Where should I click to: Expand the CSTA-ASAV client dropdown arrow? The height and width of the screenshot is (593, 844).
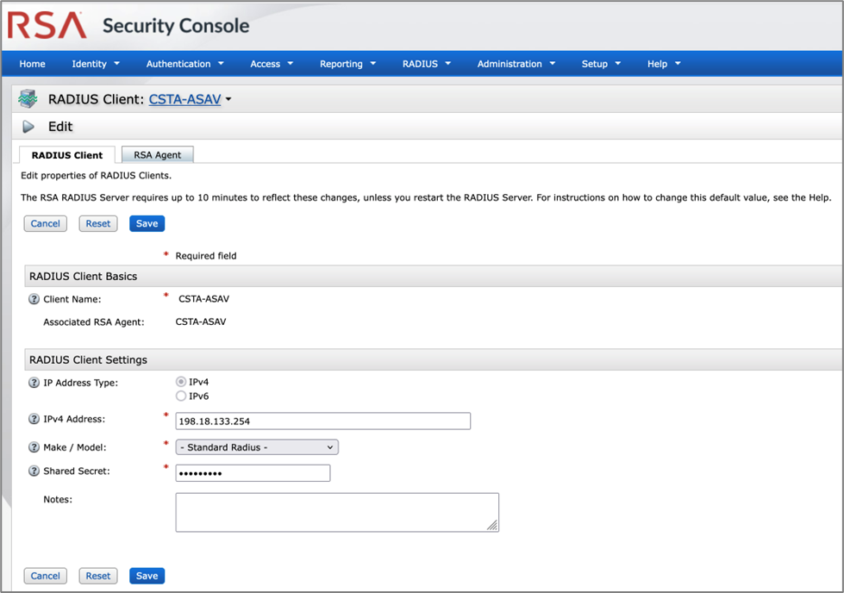(x=228, y=100)
